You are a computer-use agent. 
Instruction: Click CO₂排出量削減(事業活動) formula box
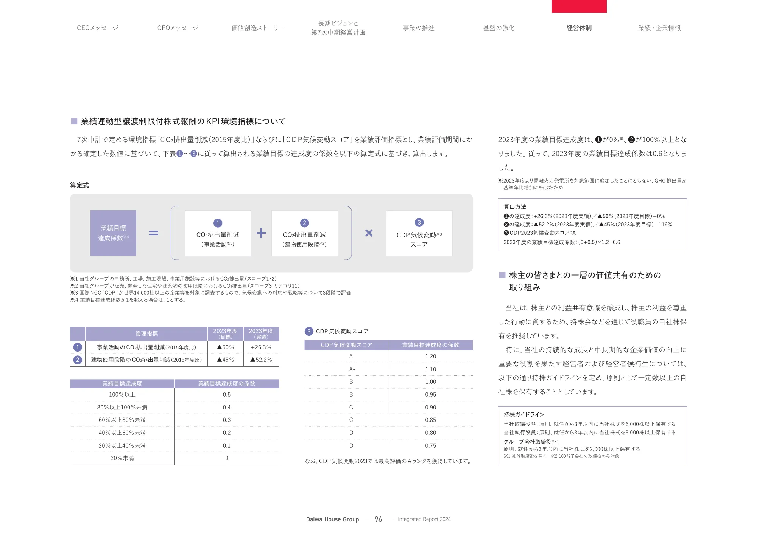[x=218, y=233]
